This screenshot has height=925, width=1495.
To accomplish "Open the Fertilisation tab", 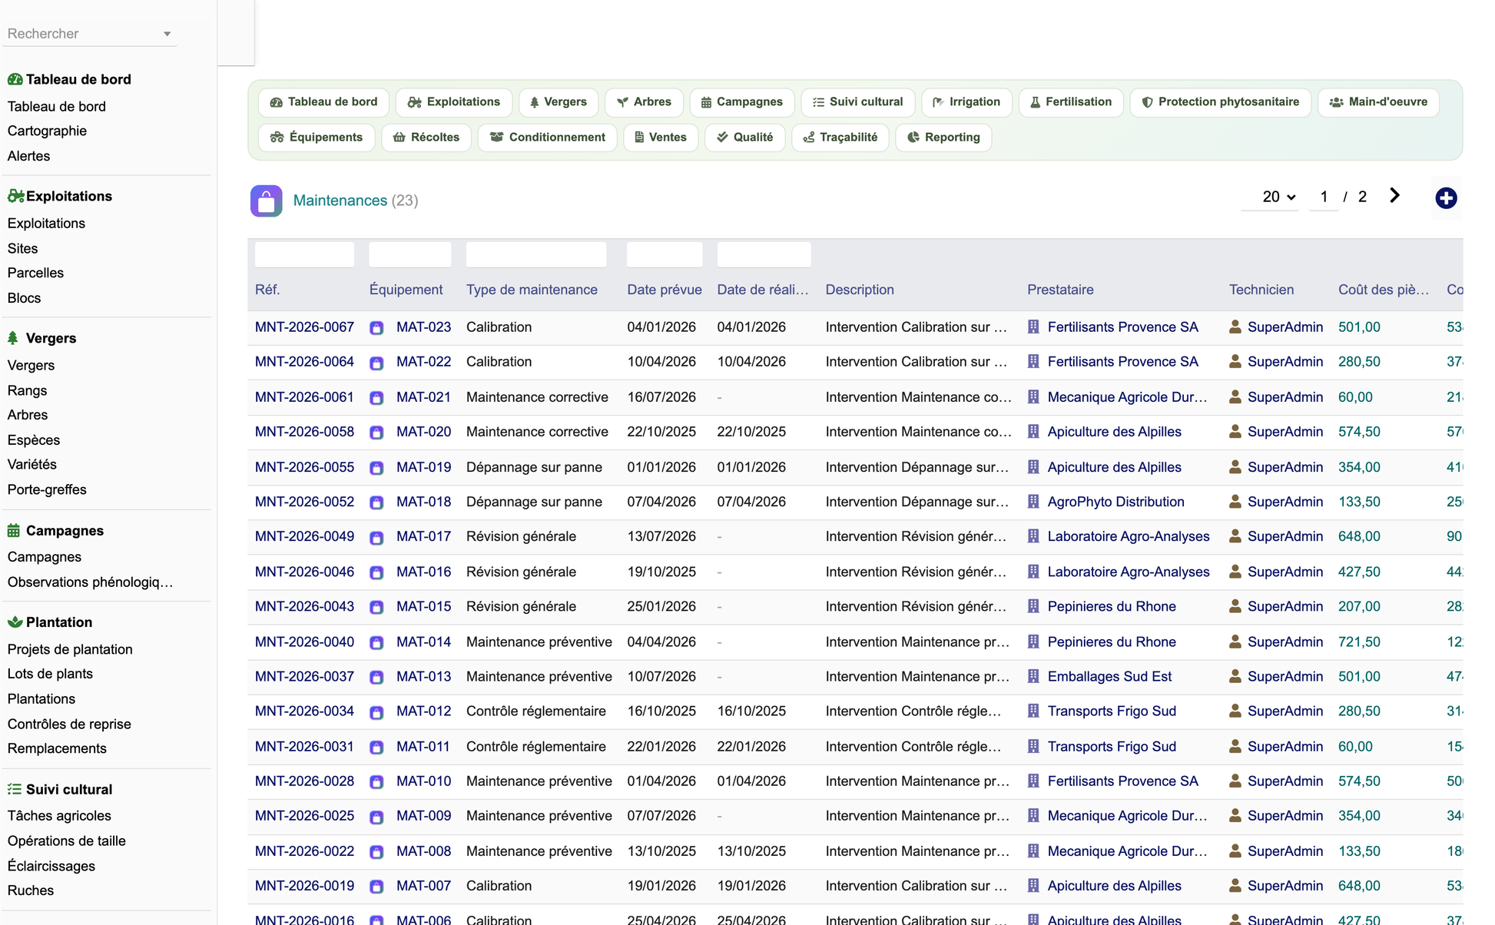I will point(1071,102).
